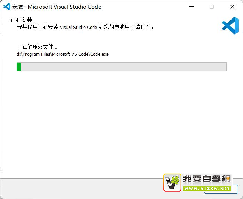Click the large blue VS Code logo
Screen dimensions: 243x199
(x=230, y=25)
